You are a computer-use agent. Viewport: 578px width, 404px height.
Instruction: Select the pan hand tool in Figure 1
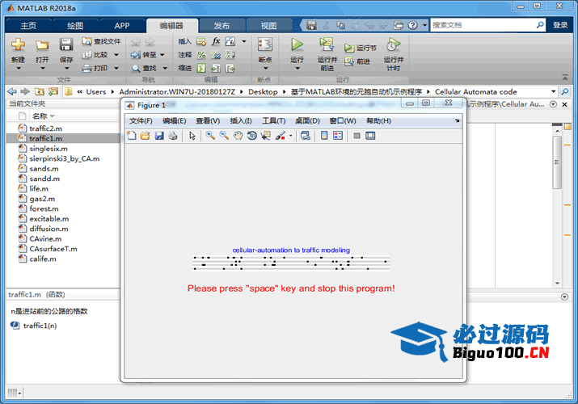pyautogui.click(x=238, y=136)
